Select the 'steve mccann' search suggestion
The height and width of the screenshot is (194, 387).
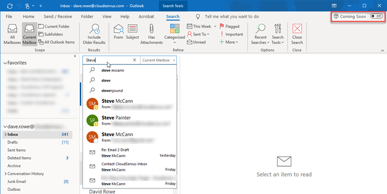click(130, 70)
